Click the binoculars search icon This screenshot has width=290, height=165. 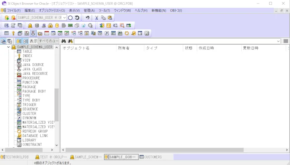(64, 41)
